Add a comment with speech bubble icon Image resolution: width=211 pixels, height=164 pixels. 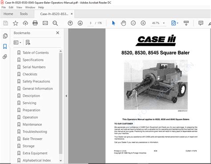201,23
